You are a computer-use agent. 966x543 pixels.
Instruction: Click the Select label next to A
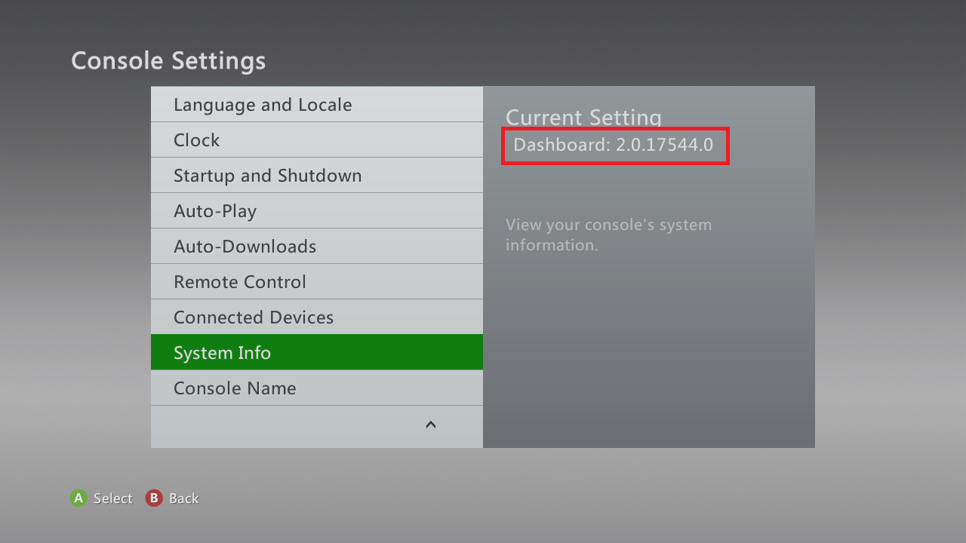pos(112,498)
